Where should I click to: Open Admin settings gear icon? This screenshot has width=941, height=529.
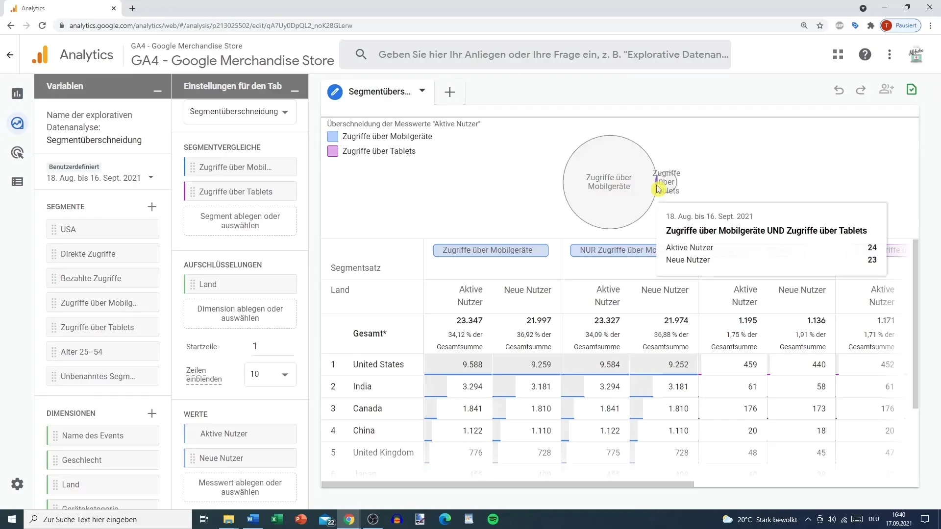coord(17,484)
